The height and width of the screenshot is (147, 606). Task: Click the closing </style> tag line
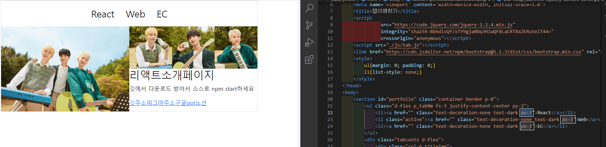coord(364,79)
